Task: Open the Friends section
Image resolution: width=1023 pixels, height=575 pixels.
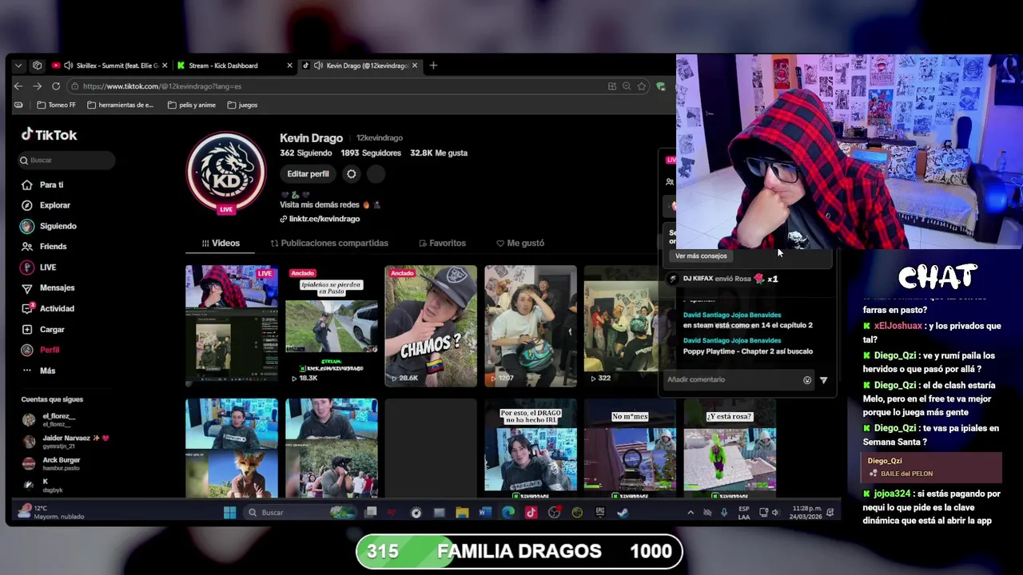Action: tap(44, 247)
